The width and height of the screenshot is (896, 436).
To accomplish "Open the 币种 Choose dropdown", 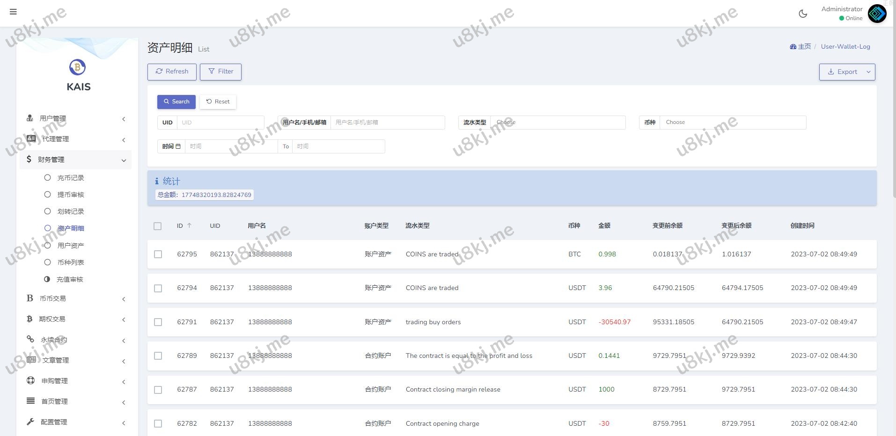I will pos(732,123).
